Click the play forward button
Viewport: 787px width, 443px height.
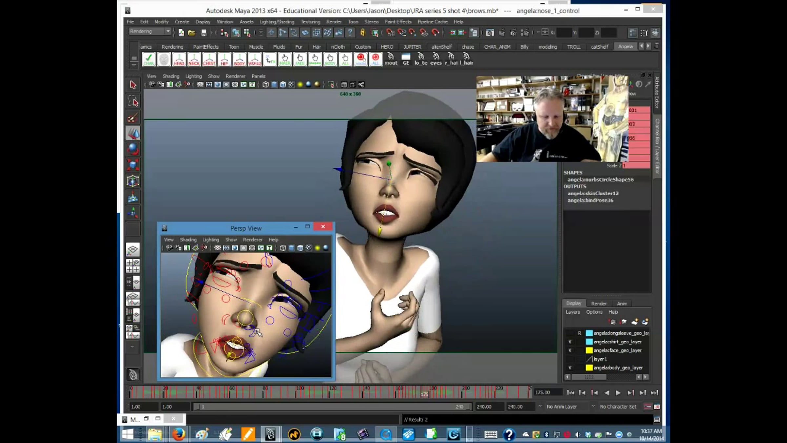click(618, 393)
